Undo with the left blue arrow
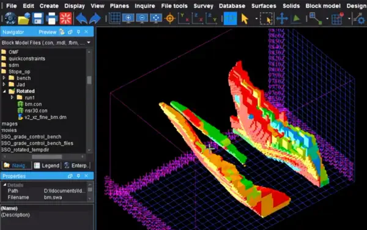 point(81,19)
